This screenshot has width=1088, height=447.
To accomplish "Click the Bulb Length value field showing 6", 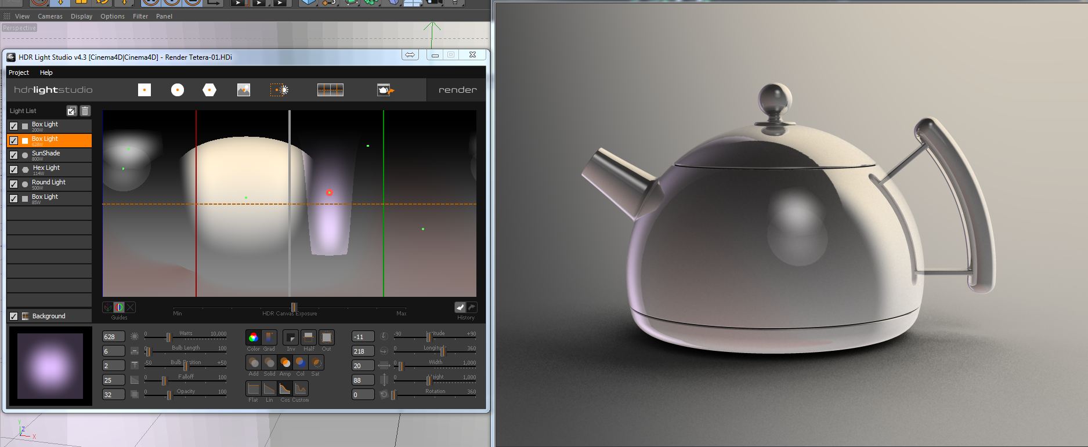I will point(114,351).
